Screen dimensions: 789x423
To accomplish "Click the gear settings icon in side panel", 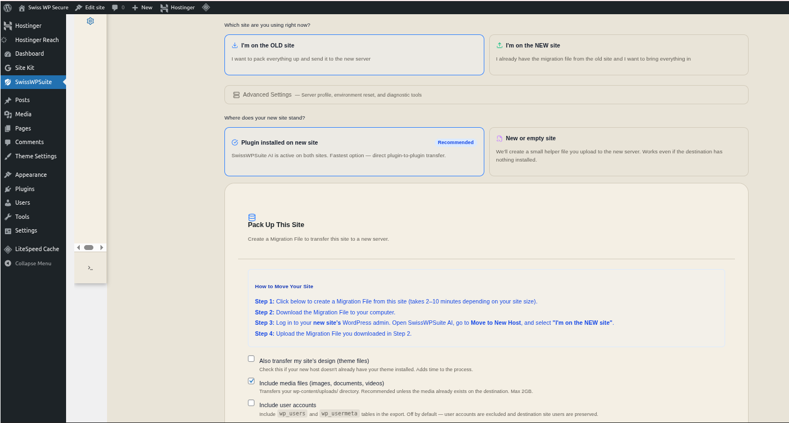I will (91, 21).
